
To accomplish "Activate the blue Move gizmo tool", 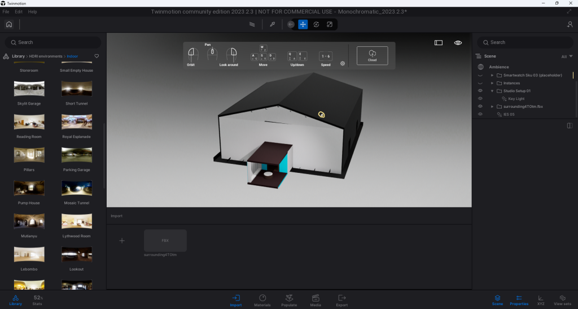I will tap(303, 24).
